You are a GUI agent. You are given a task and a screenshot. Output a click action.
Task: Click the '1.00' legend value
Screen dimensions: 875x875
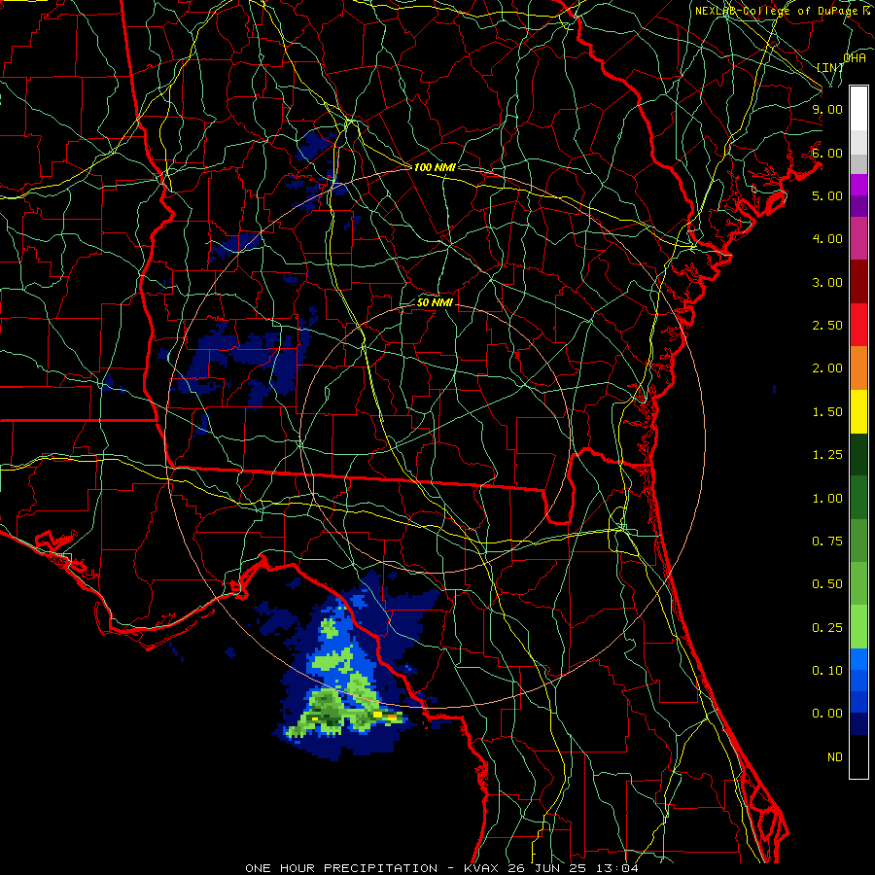pyautogui.click(x=827, y=499)
